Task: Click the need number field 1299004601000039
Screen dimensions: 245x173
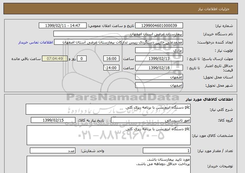Action: (159, 26)
